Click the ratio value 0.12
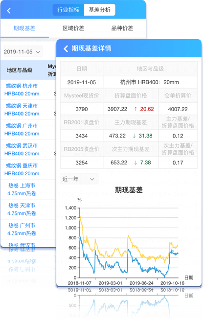The height and width of the screenshot is (324, 204). click(178, 136)
